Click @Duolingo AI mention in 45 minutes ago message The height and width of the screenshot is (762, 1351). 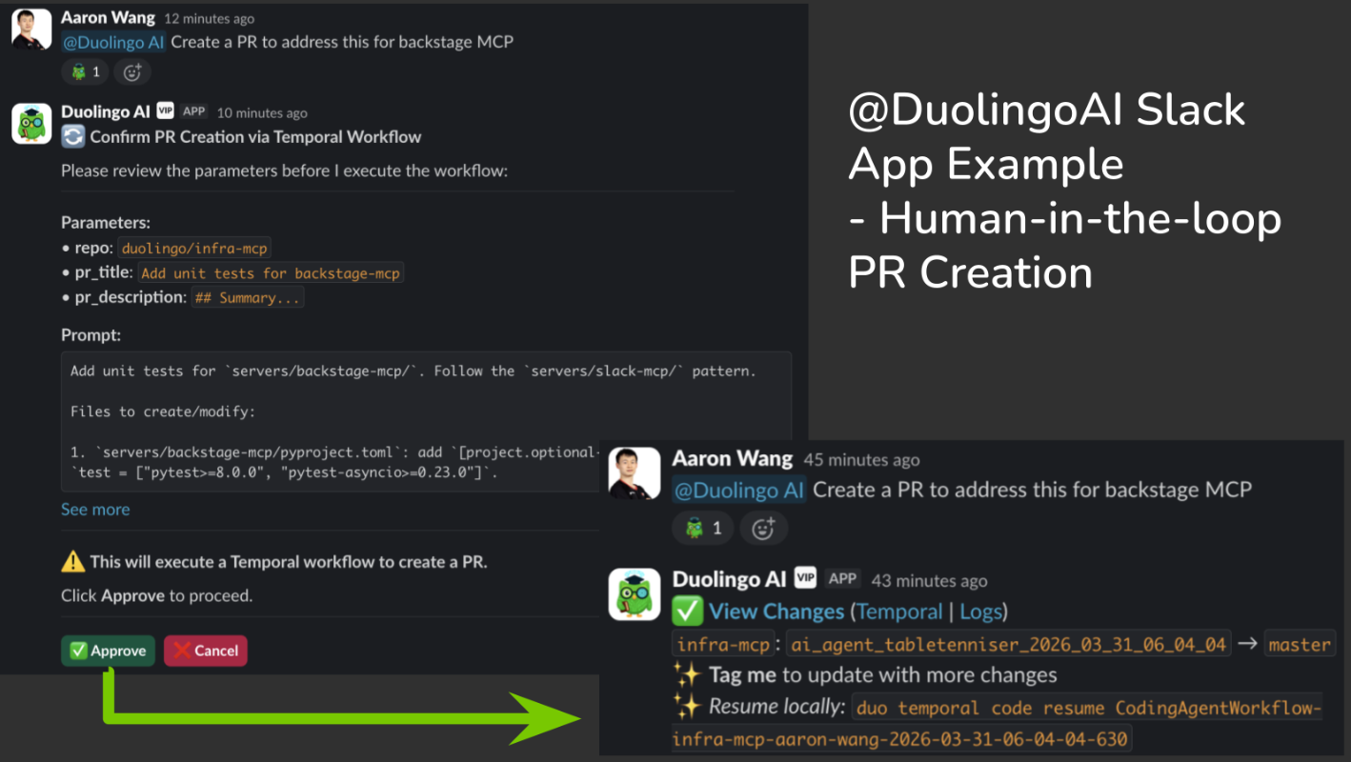coord(739,490)
